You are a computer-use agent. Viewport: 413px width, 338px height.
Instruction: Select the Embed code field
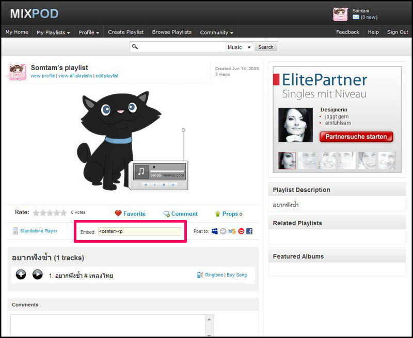[139, 231]
